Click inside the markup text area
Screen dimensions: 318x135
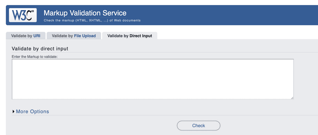coord(152,79)
